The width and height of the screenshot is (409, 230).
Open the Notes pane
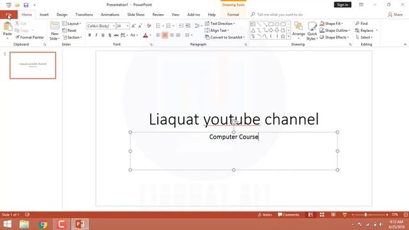[x=265, y=215]
